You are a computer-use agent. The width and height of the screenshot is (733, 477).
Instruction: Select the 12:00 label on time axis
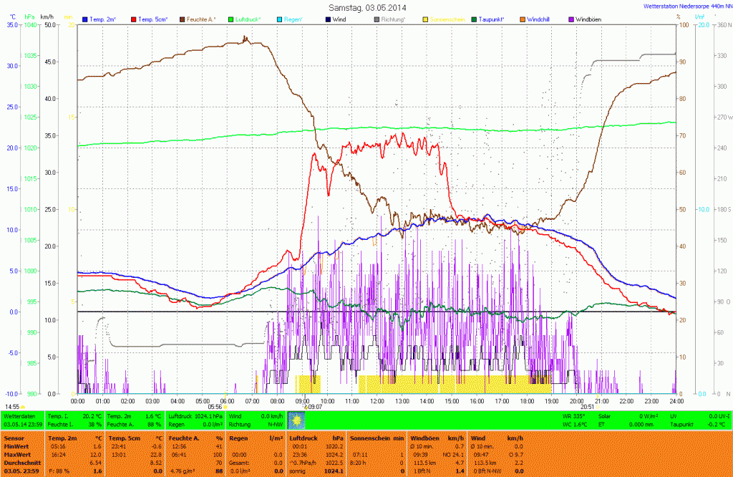[x=377, y=401]
